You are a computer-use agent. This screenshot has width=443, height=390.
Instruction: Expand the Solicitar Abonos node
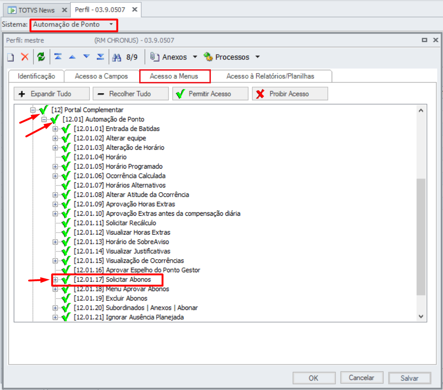click(x=55, y=280)
